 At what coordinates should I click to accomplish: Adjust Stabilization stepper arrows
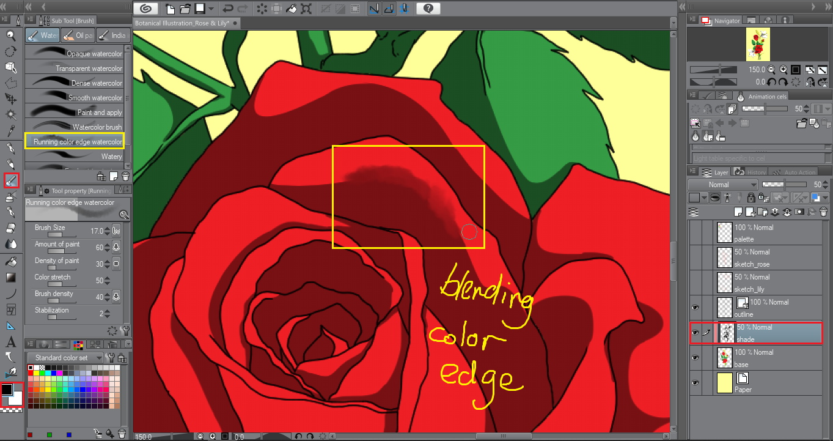(108, 314)
